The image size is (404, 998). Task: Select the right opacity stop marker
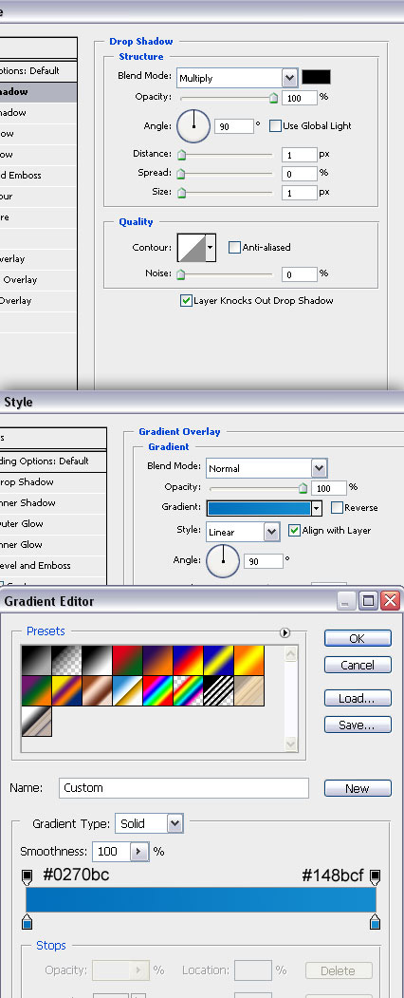(x=375, y=877)
